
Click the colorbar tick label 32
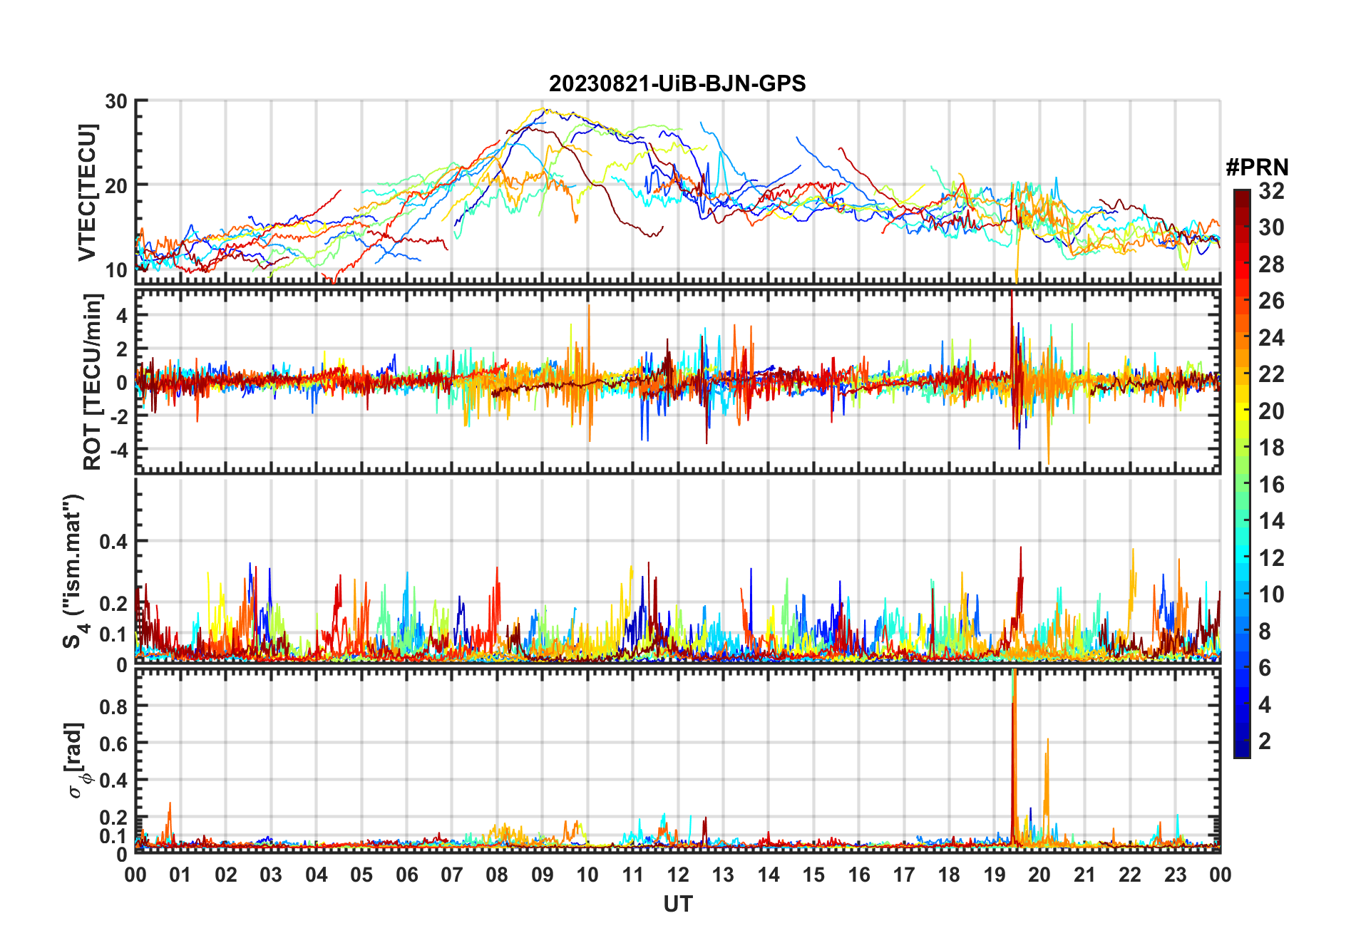pos(1271,191)
